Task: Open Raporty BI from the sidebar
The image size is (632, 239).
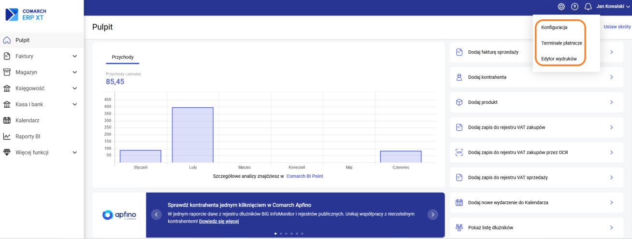Action: 28,136
